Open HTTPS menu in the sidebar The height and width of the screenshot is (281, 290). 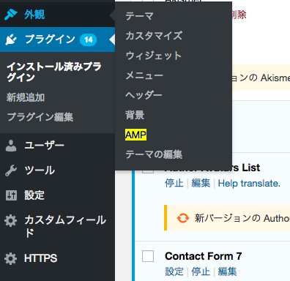(x=41, y=258)
